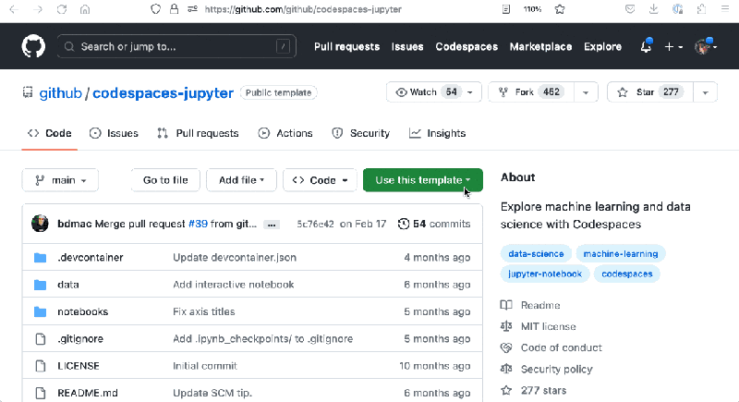
Task: Open the Add file dropdown
Action: [x=241, y=180]
